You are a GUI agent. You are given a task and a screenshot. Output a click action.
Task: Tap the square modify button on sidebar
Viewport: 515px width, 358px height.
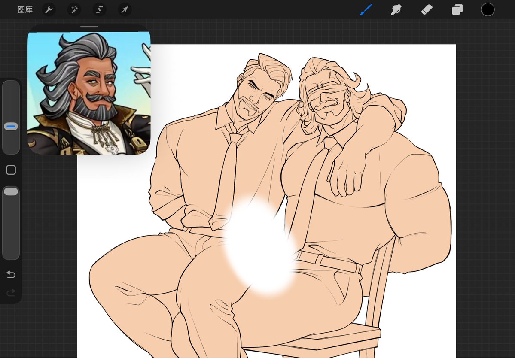coord(11,170)
